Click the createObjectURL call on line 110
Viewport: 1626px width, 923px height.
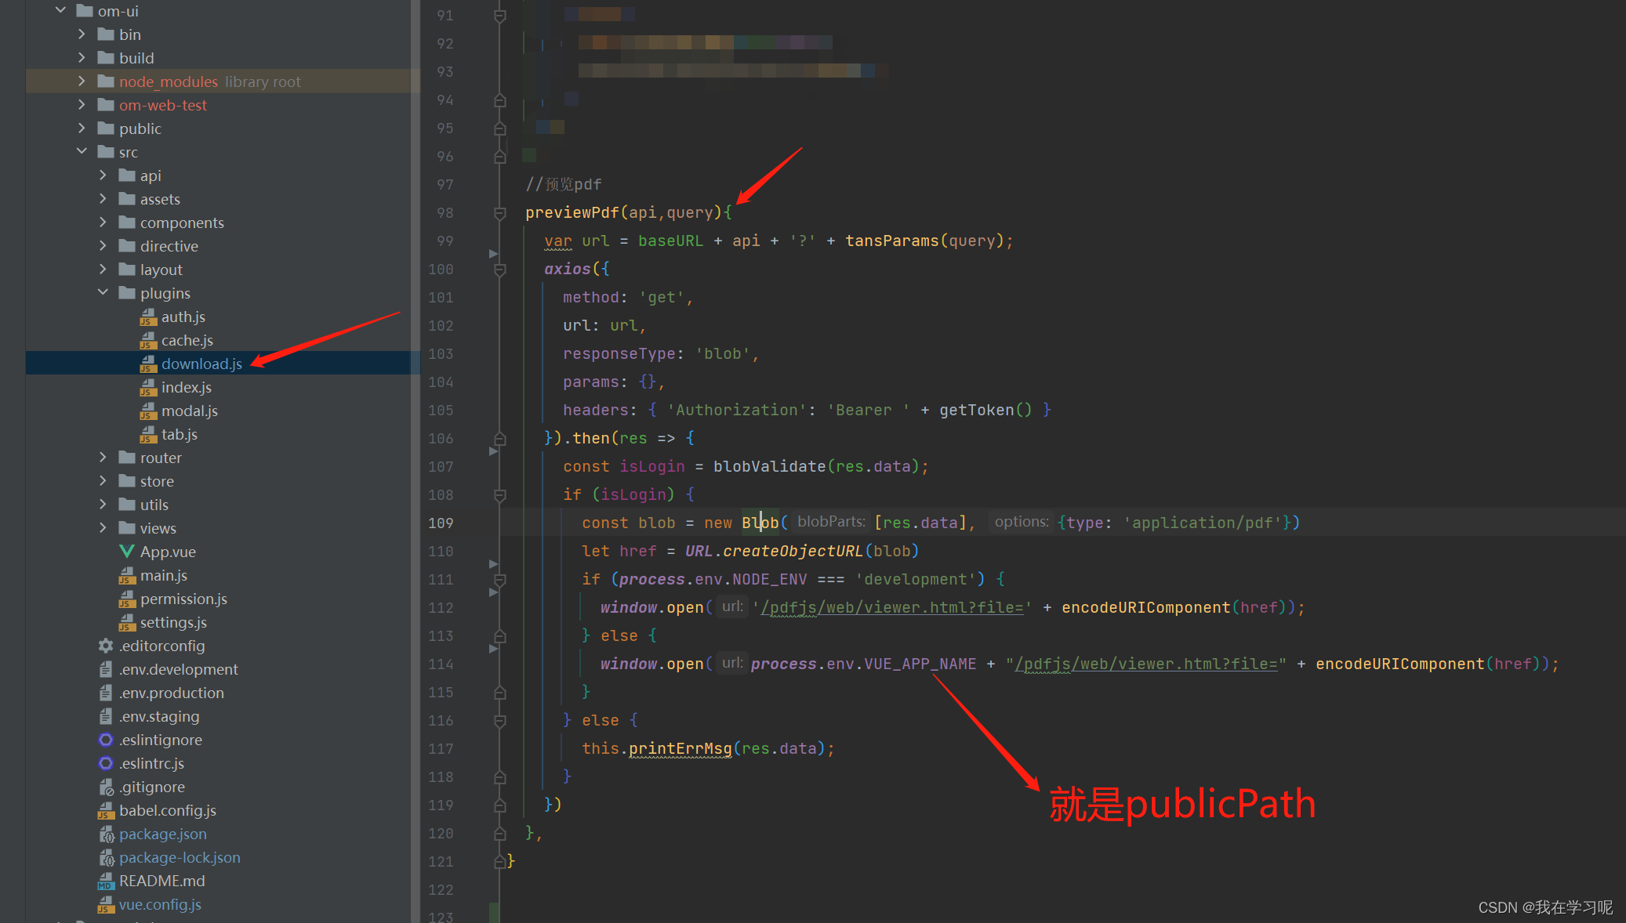point(792,551)
